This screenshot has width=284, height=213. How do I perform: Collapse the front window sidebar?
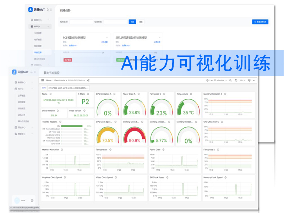point(34,72)
